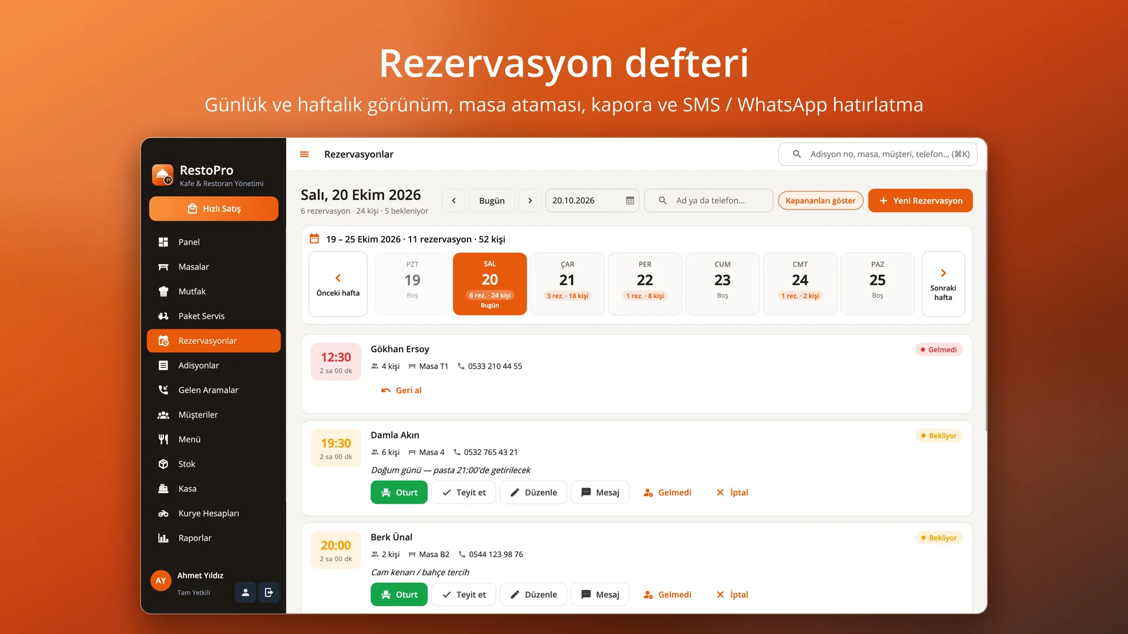The image size is (1128, 634).
Task: Go to next day with right chevron
Action: click(530, 201)
